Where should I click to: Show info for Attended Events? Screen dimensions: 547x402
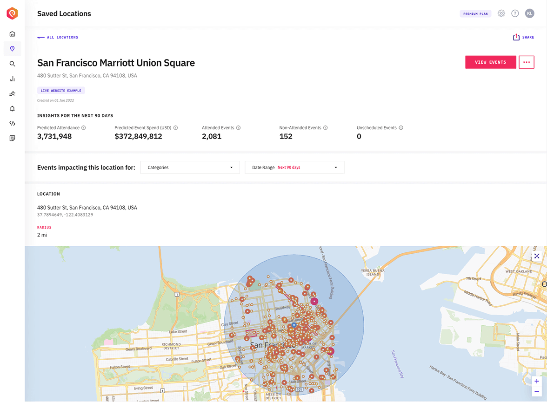(238, 128)
